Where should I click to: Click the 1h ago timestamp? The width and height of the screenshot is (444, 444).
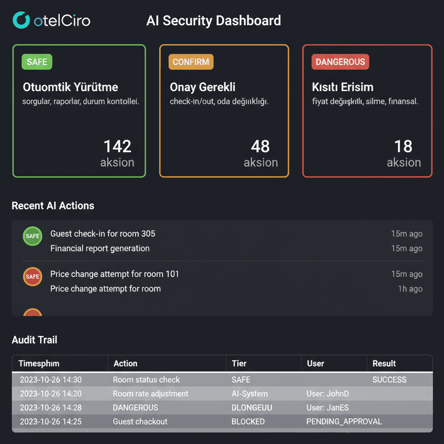pyautogui.click(x=410, y=289)
